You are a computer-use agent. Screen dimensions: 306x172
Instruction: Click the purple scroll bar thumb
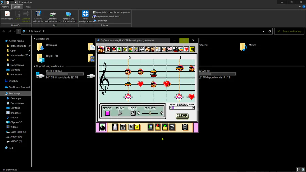(173, 108)
